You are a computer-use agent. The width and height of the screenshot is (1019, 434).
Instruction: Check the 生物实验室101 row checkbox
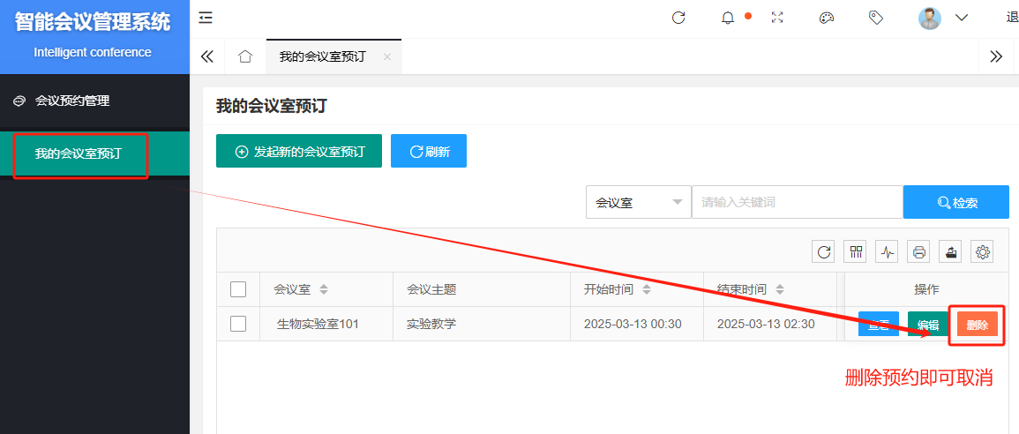tap(238, 324)
